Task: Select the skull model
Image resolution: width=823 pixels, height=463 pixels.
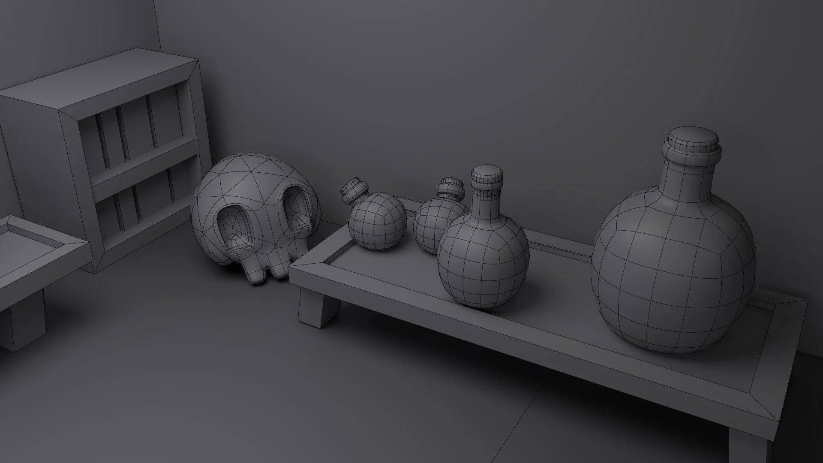Action: click(x=256, y=216)
